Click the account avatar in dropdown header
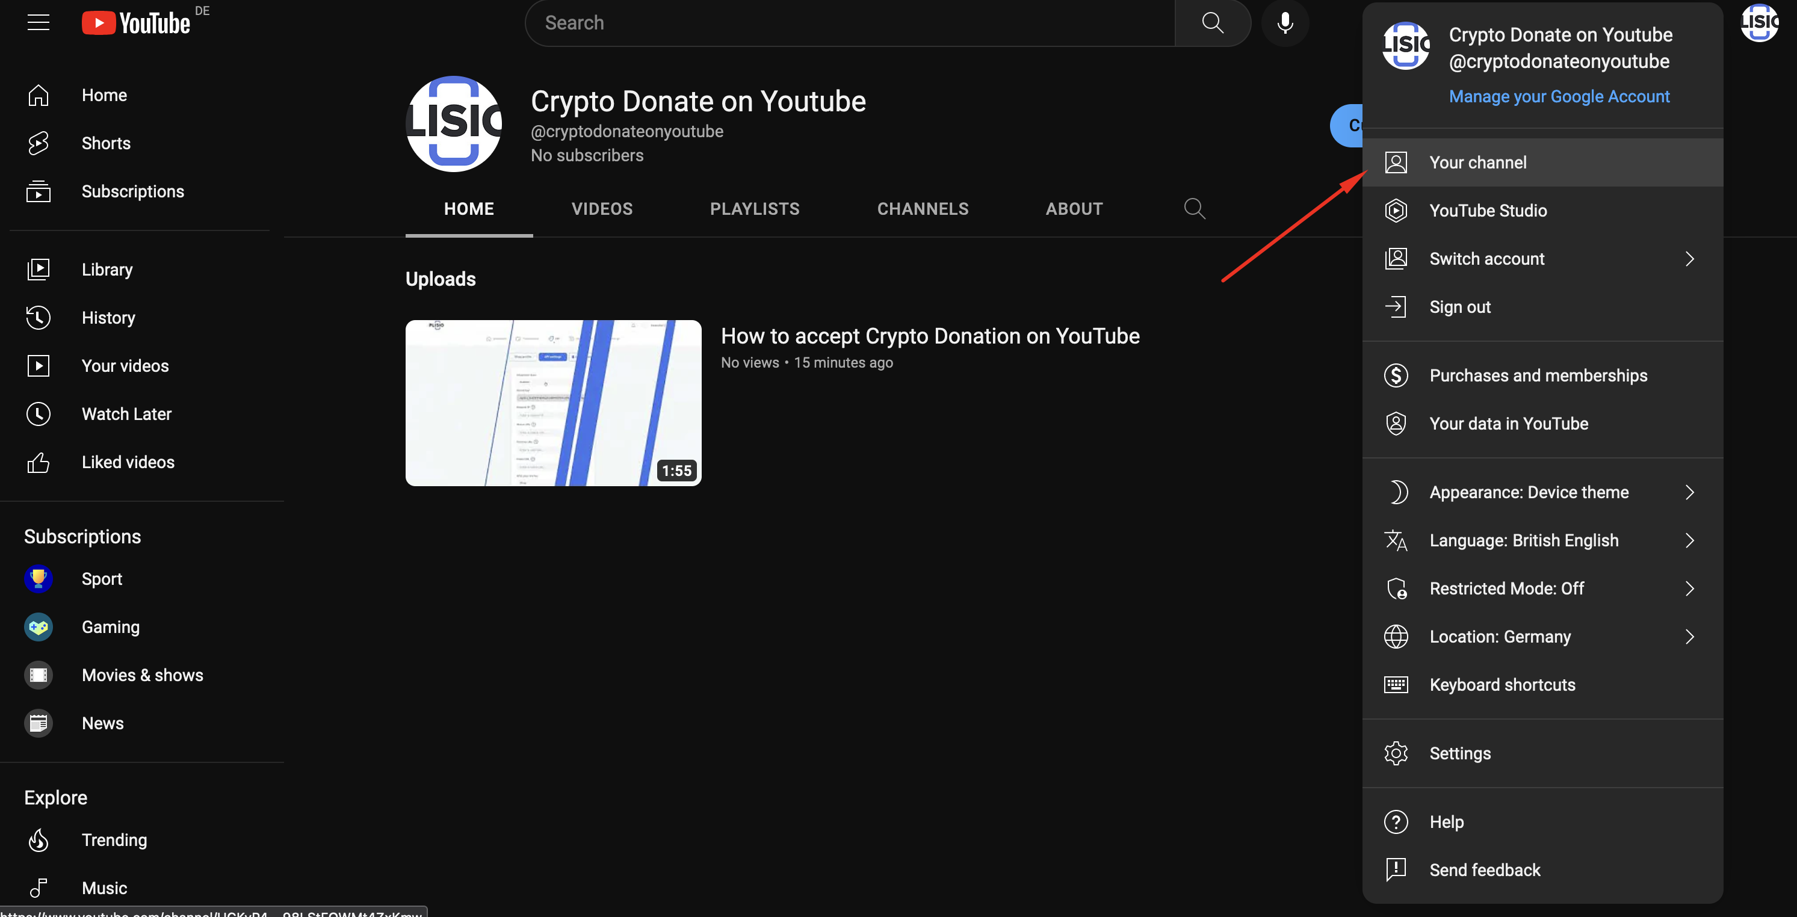Image resolution: width=1797 pixels, height=917 pixels. tap(1406, 45)
